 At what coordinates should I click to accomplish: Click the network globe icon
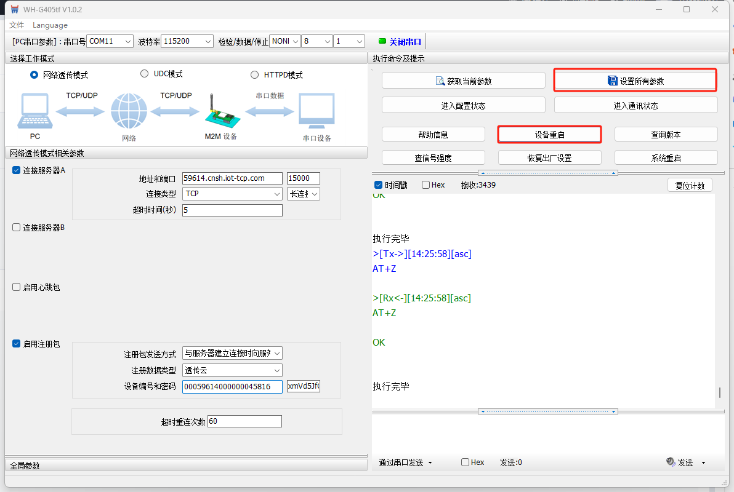point(129,112)
